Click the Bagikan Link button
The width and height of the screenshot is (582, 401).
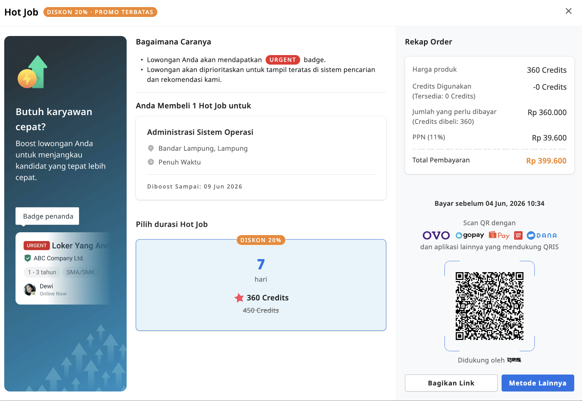coord(451,383)
